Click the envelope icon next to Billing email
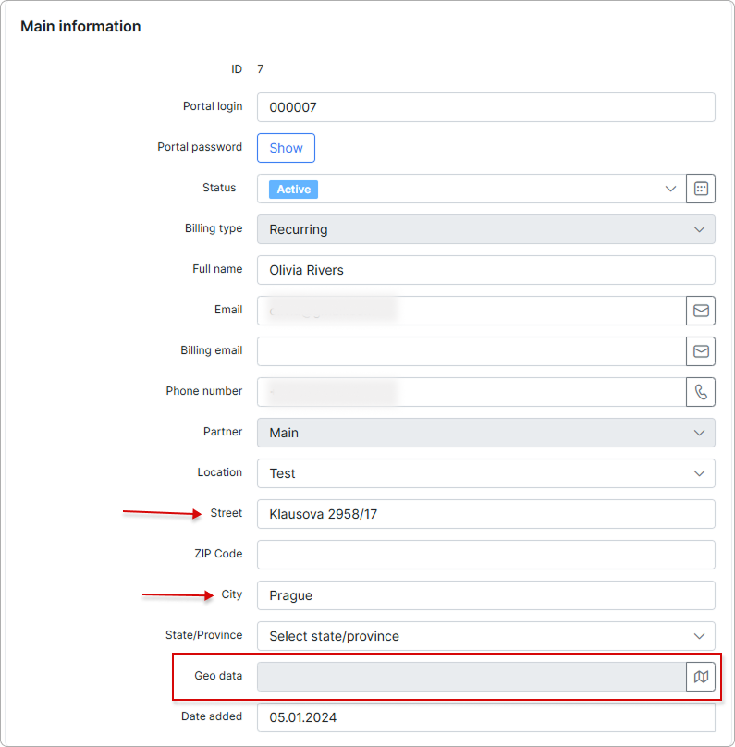The image size is (735, 747). [x=701, y=351]
